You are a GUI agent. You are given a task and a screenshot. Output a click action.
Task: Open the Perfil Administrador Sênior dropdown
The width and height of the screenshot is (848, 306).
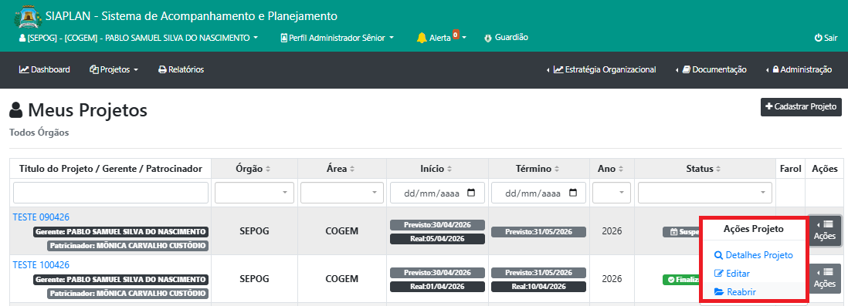click(x=338, y=38)
